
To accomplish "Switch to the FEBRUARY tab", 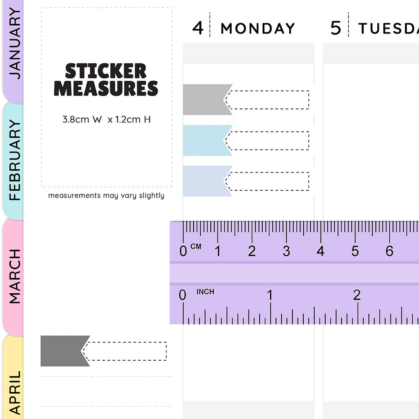I will tap(14, 160).
